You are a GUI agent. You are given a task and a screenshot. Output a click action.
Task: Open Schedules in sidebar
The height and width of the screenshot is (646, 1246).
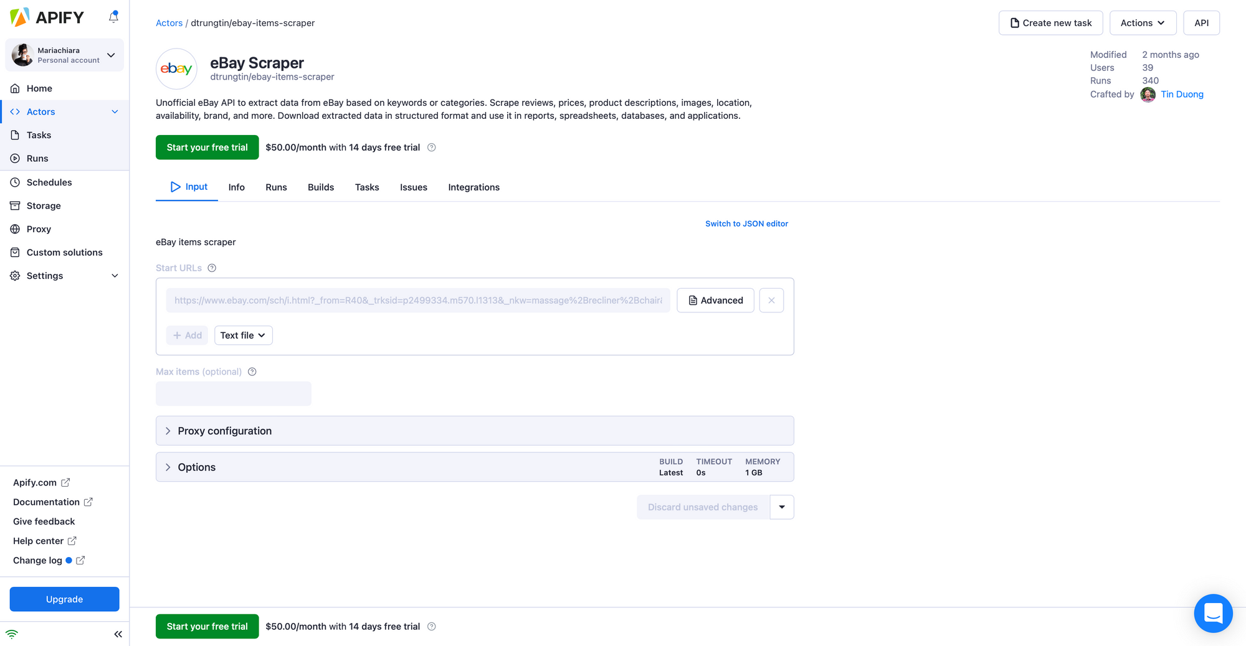point(65,182)
